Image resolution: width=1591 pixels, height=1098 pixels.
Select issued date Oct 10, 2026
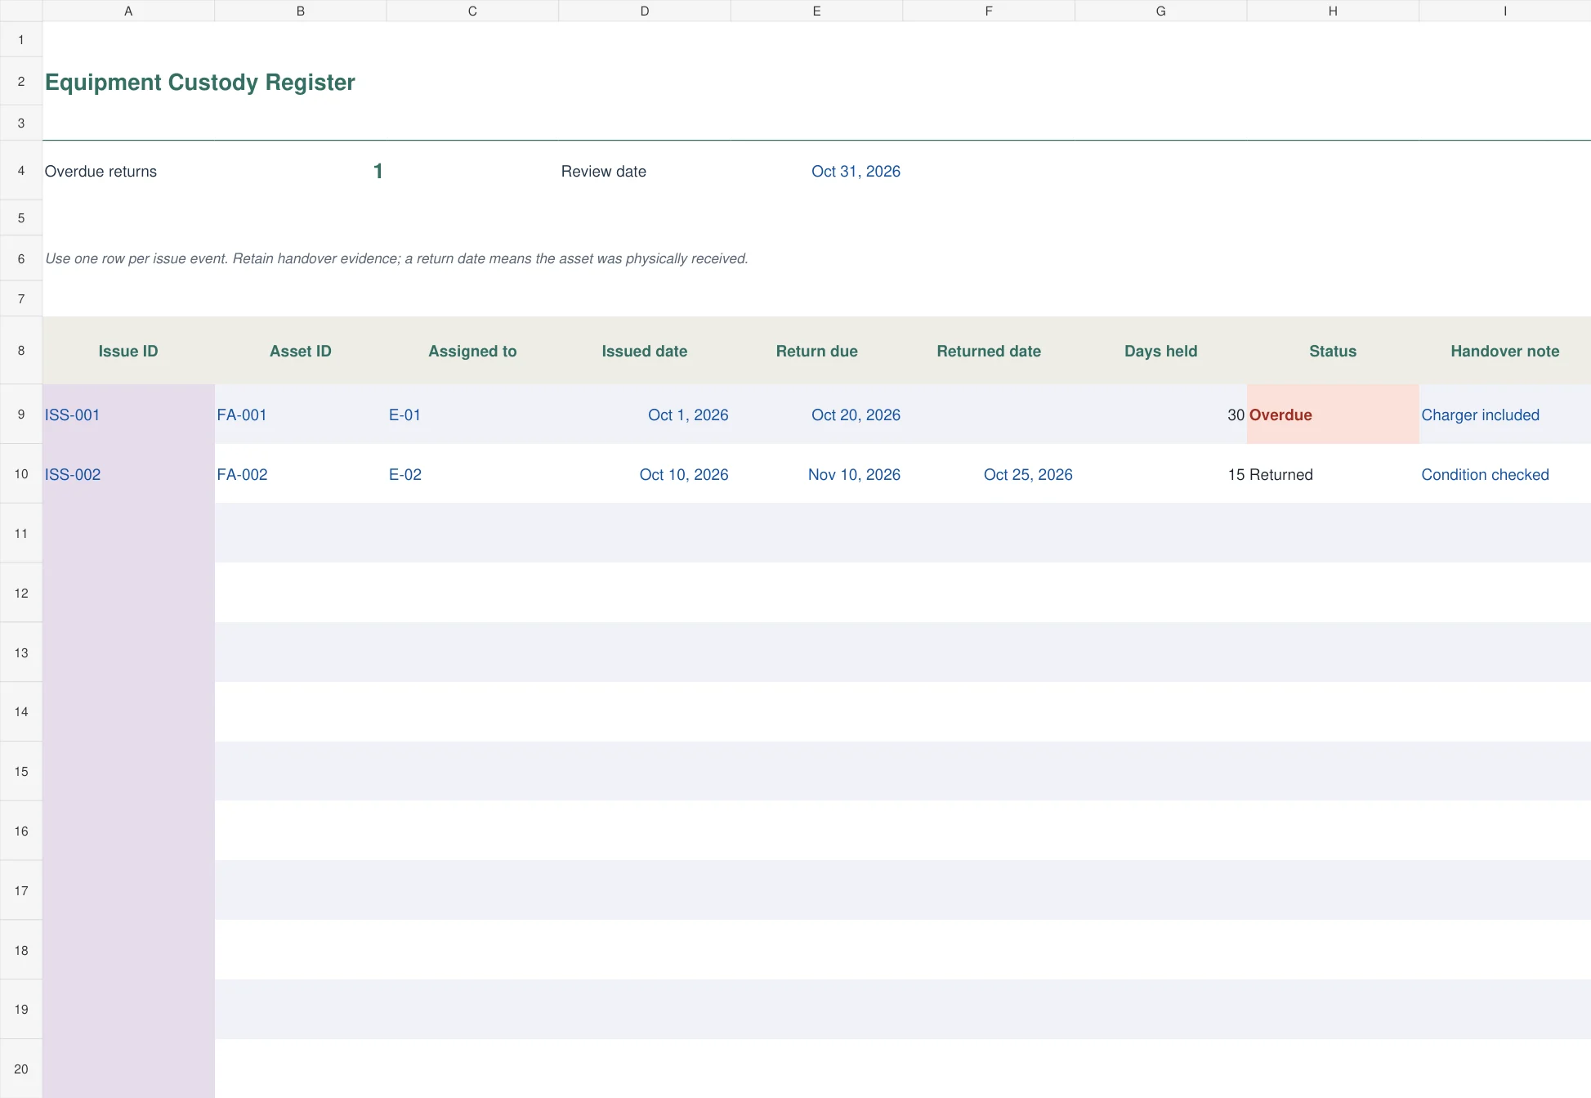pos(645,474)
